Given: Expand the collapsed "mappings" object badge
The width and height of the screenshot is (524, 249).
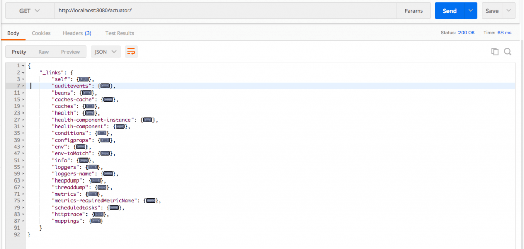Looking at the screenshot, I should click(96, 221).
